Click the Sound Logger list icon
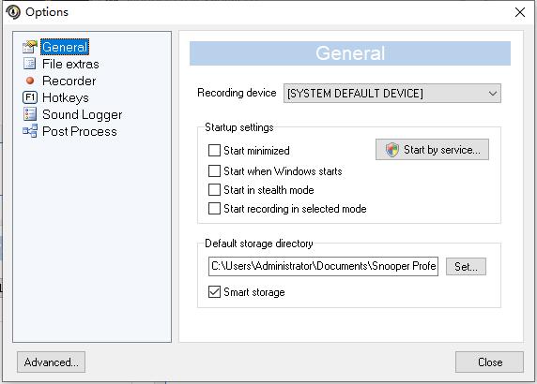This screenshot has height=384, width=537. 30,114
